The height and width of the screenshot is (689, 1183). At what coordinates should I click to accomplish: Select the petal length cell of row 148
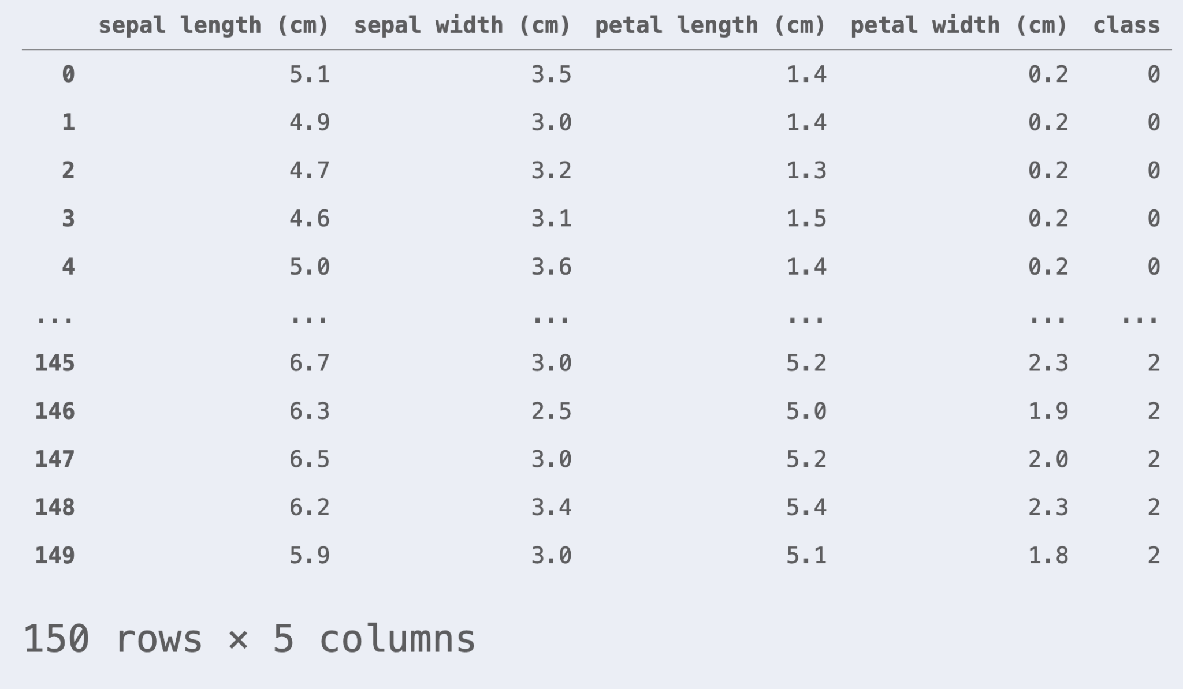806,507
